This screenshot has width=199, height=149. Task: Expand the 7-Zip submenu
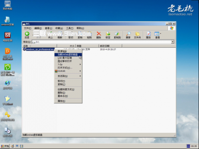[x=68, y=64]
